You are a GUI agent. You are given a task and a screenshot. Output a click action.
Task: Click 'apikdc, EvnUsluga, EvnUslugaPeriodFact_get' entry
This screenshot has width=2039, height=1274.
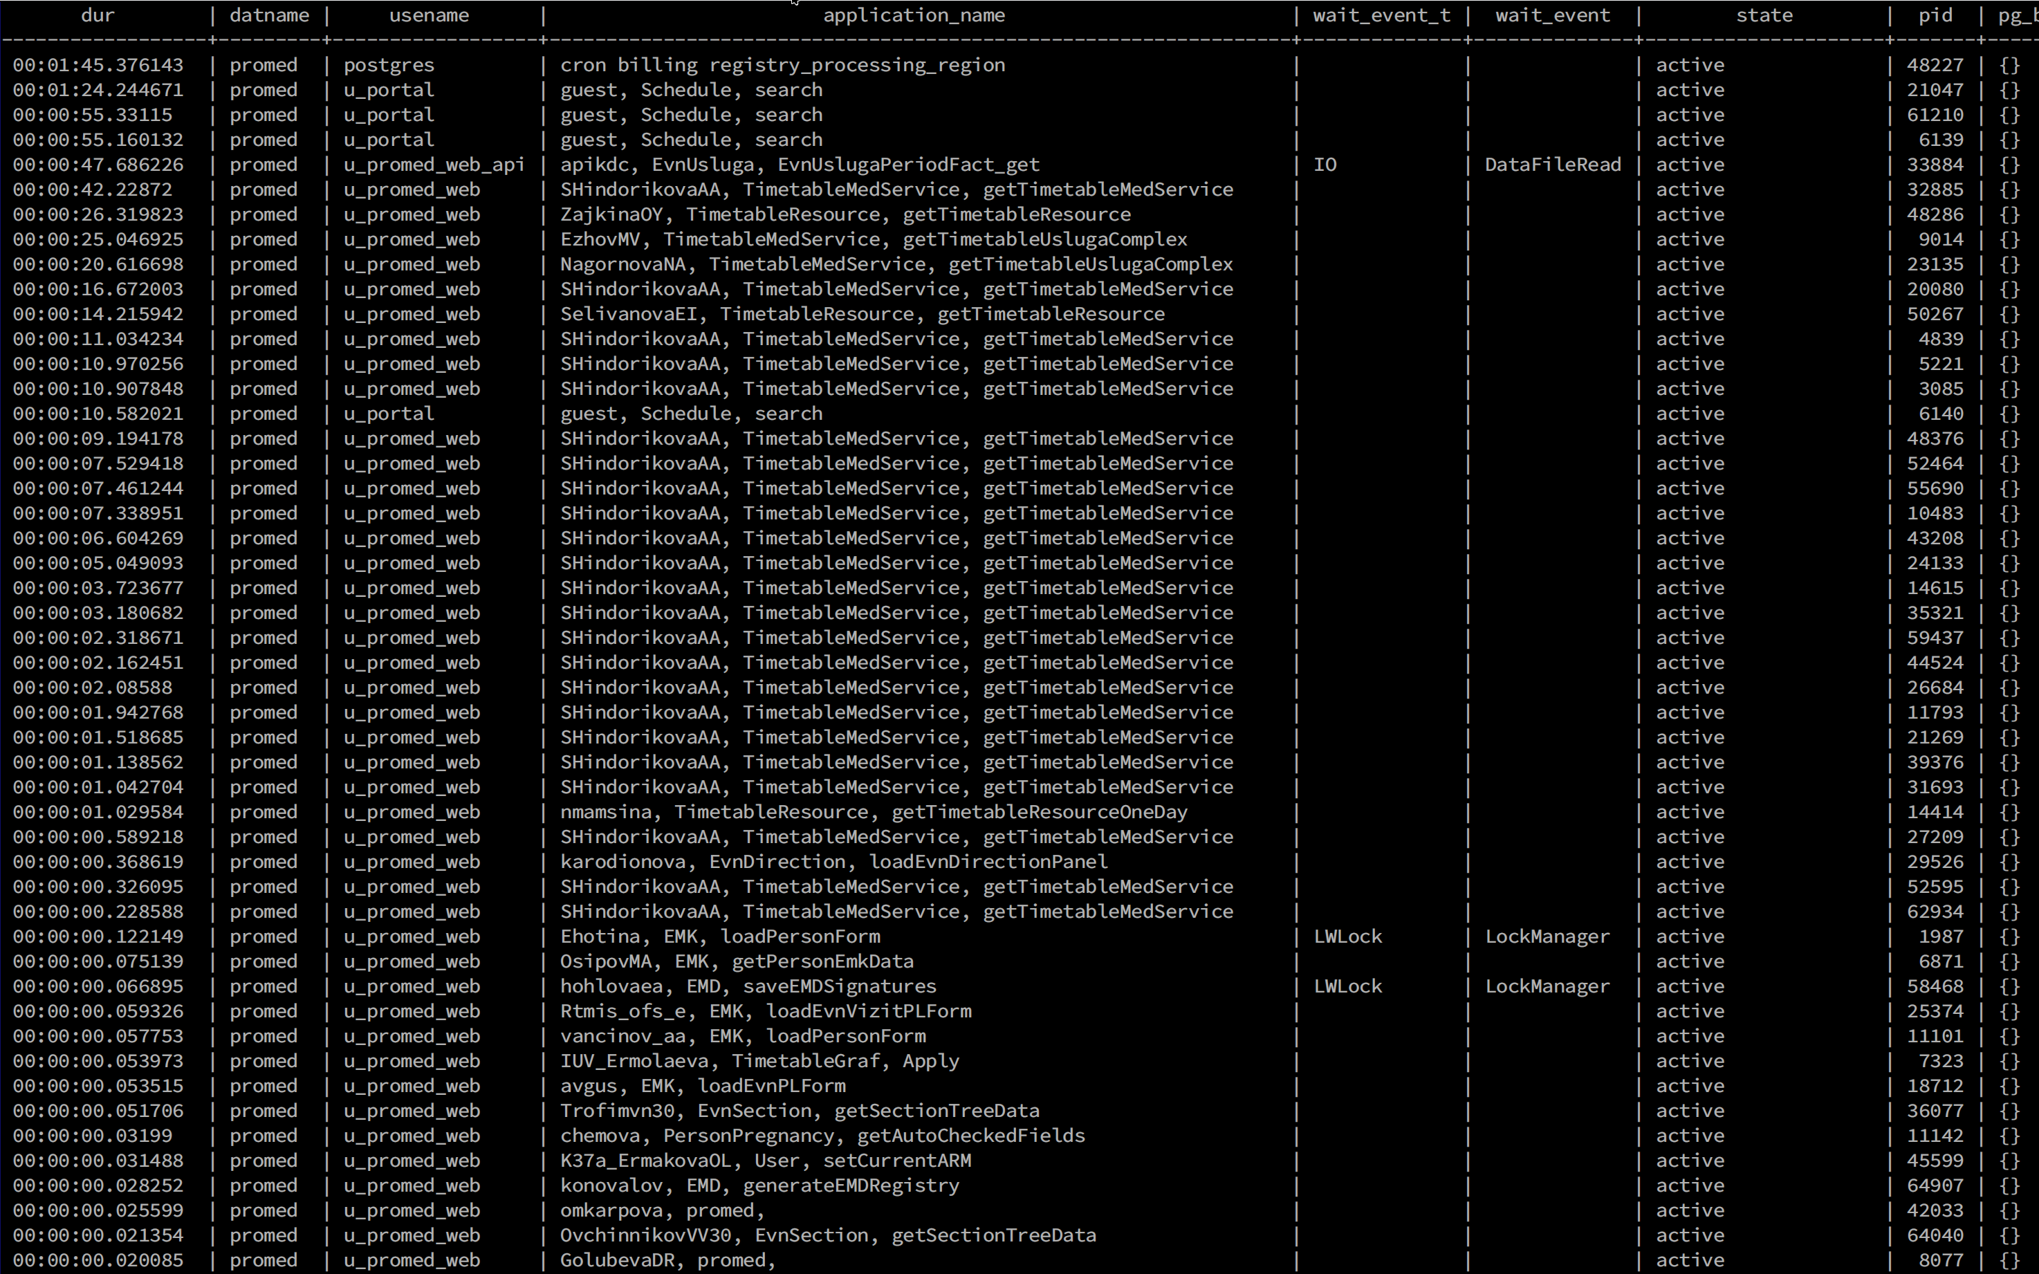tap(800, 165)
